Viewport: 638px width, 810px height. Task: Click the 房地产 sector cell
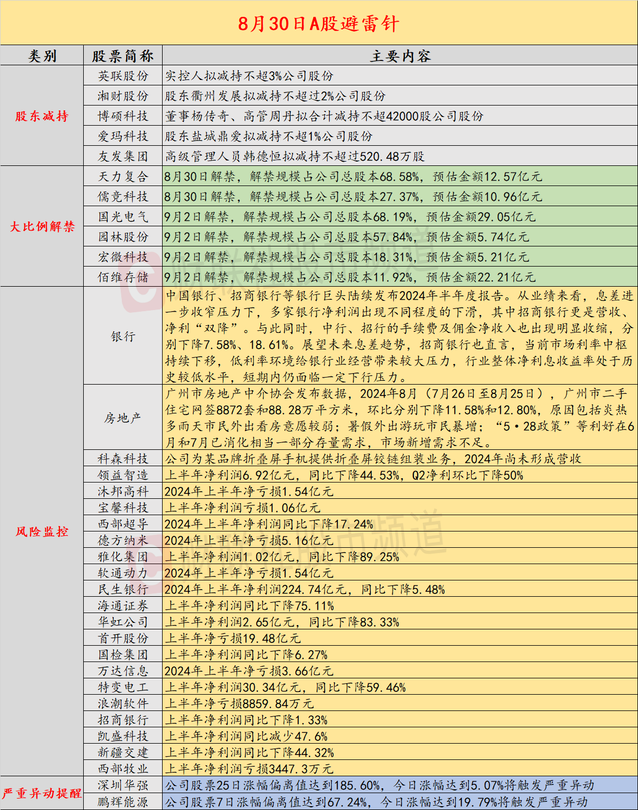[x=123, y=418]
